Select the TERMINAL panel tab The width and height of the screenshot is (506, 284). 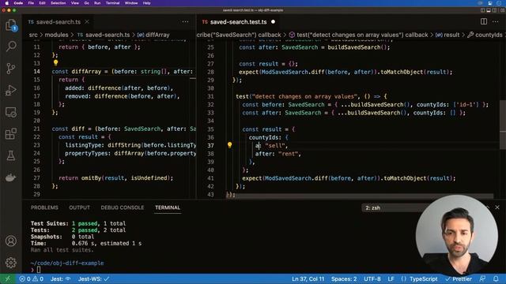168,207
